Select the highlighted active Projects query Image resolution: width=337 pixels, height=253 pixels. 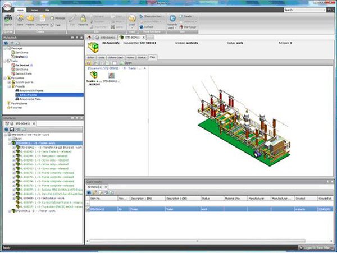click(x=49, y=95)
